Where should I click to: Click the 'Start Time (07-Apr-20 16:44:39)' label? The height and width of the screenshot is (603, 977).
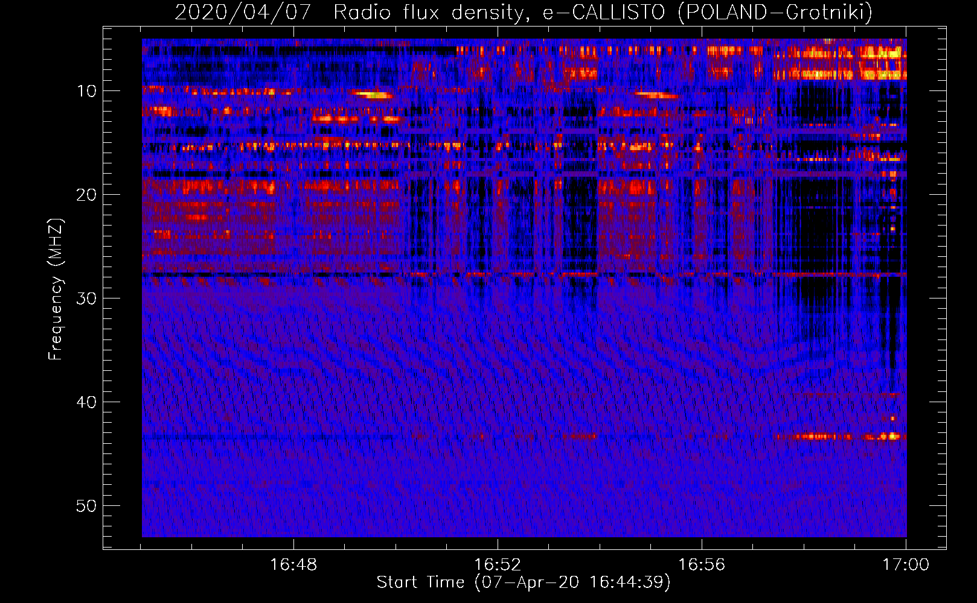point(524,582)
